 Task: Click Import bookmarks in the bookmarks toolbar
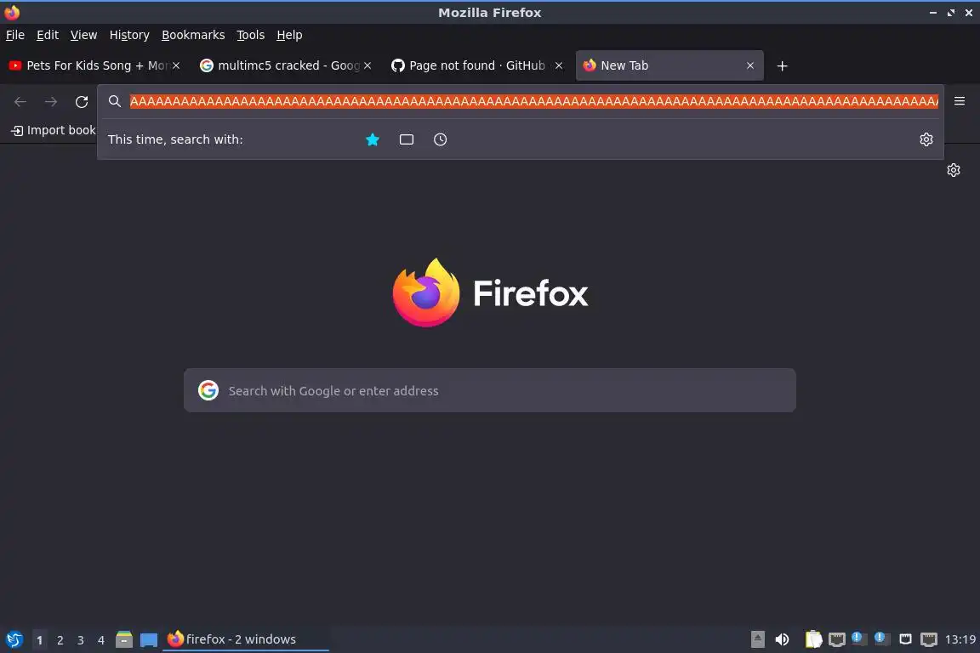click(54, 130)
